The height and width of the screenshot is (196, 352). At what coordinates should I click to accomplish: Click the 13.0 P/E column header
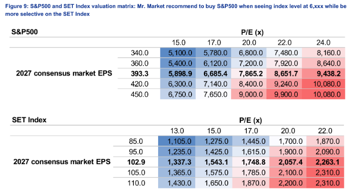click(x=177, y=131)
